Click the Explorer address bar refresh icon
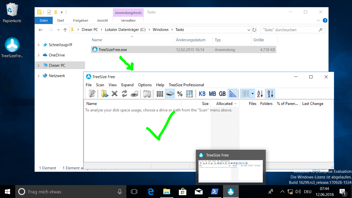 pos(254,30)
